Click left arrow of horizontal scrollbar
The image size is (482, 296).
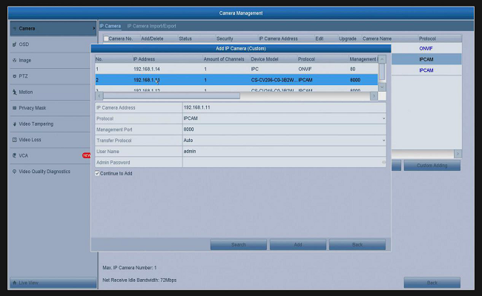pos(99,96)
